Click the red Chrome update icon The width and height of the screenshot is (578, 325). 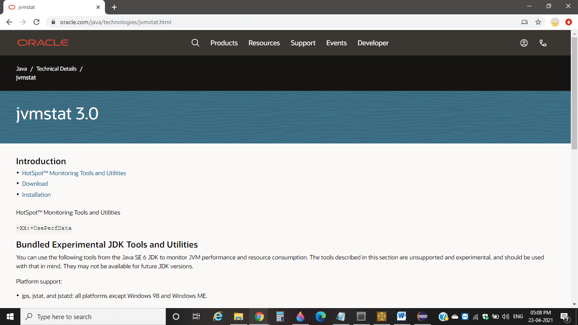569,22
